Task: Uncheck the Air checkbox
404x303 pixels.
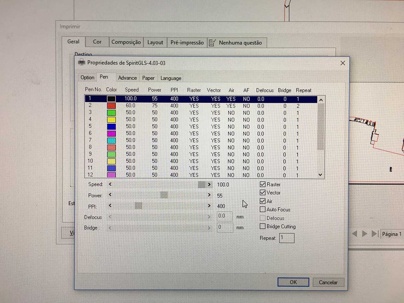Action: [263, 201]
